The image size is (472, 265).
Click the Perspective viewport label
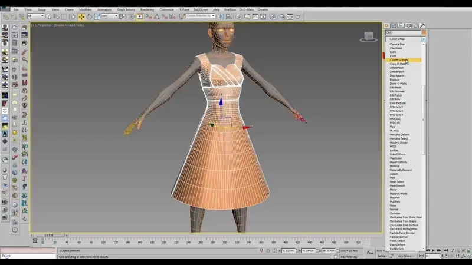point(45,25)
